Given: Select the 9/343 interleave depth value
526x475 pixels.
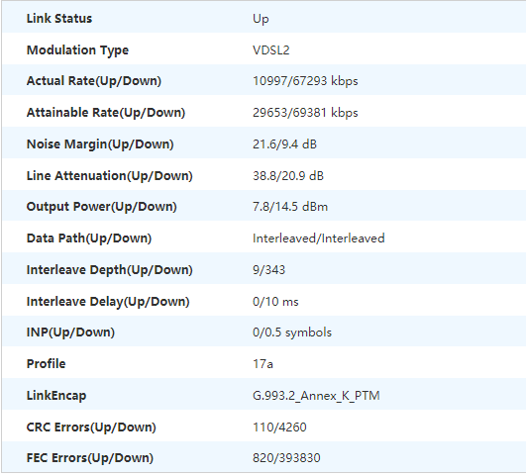Looking at the screenshot, I should click(268, 270).
